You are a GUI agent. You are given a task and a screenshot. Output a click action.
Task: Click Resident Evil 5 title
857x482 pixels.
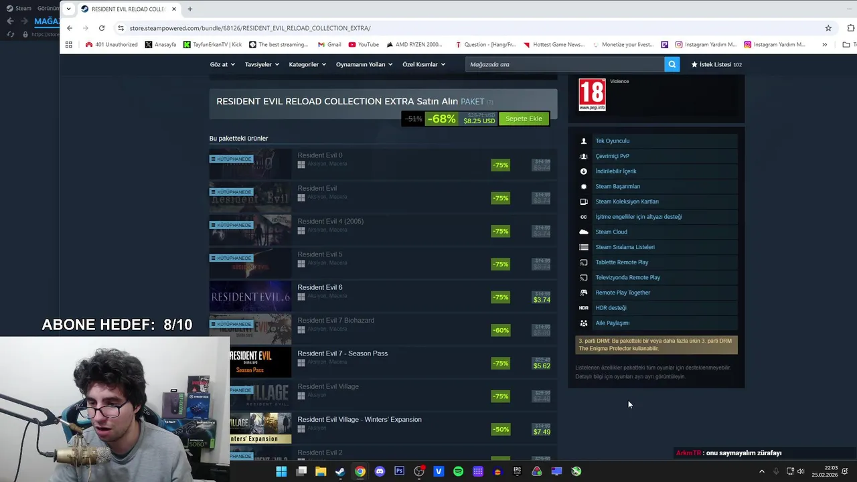tap(320, 254)
